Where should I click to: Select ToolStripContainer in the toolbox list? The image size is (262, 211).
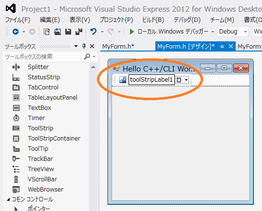click(54, 139)
